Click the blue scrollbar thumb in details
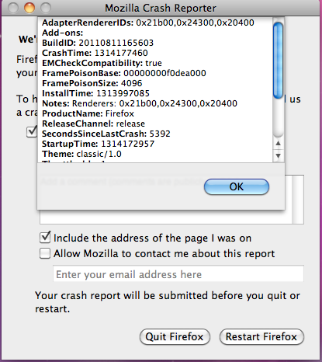 279,61
